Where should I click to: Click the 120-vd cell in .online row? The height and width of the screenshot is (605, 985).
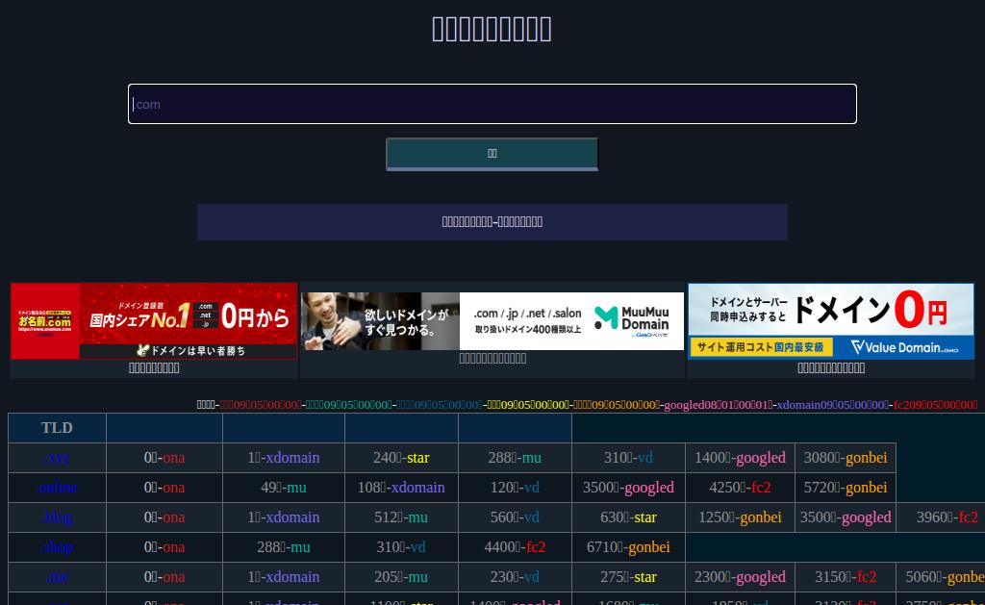click(516, 488)
